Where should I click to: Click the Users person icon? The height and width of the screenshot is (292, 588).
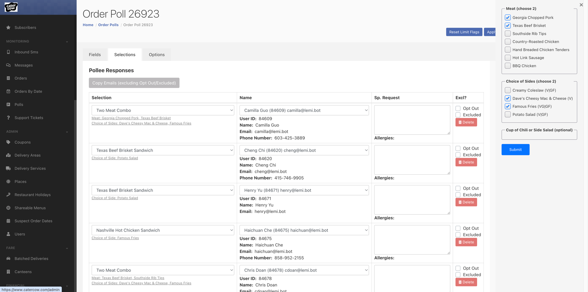point(8,234)
